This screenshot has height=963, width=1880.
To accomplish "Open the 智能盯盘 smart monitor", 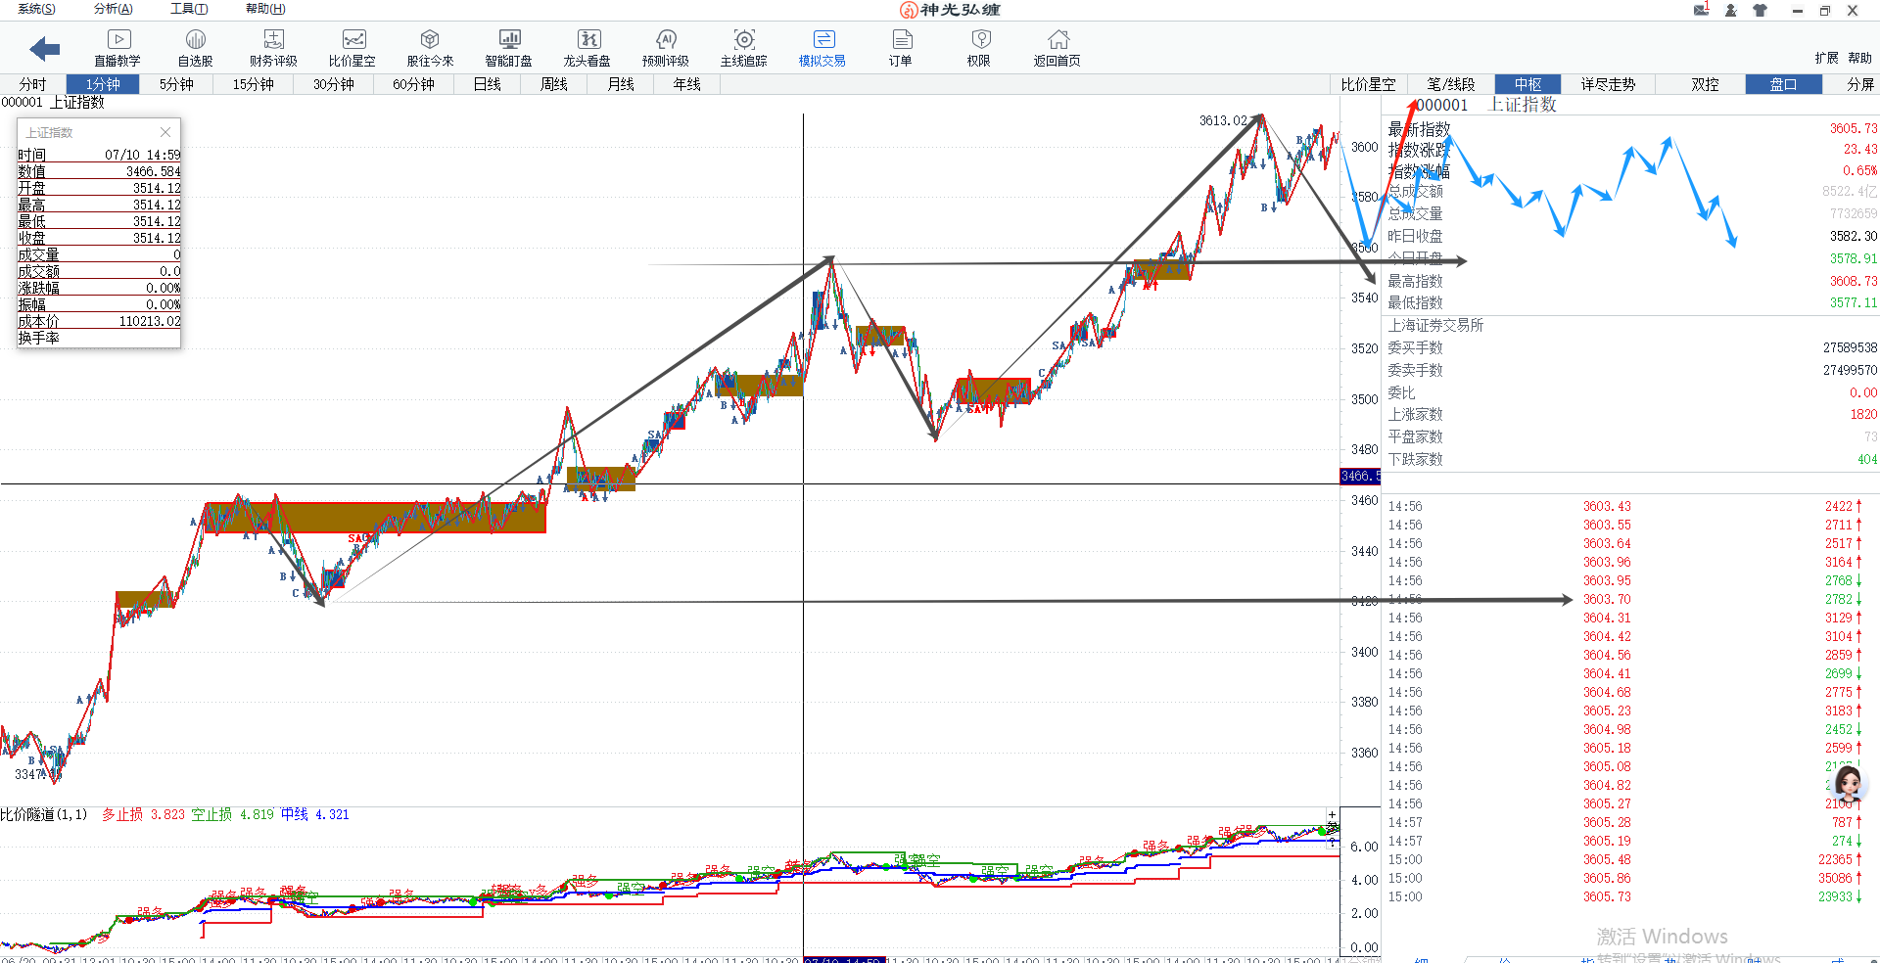I will [509, 47].
